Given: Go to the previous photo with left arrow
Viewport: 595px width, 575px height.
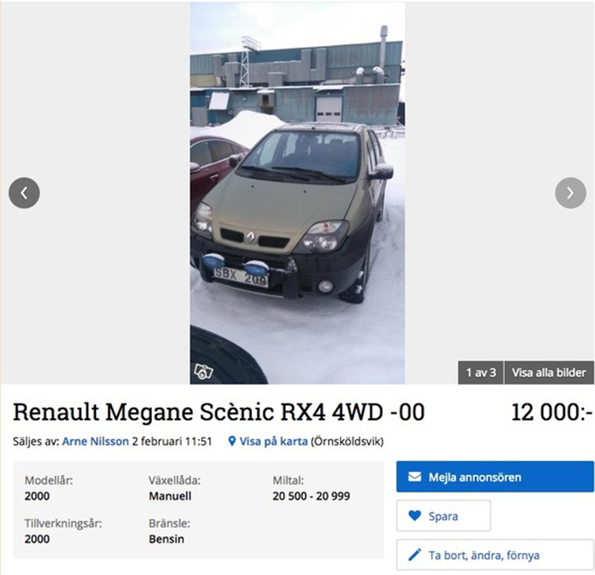Looking at the screenshot, I should click(24, 193).
